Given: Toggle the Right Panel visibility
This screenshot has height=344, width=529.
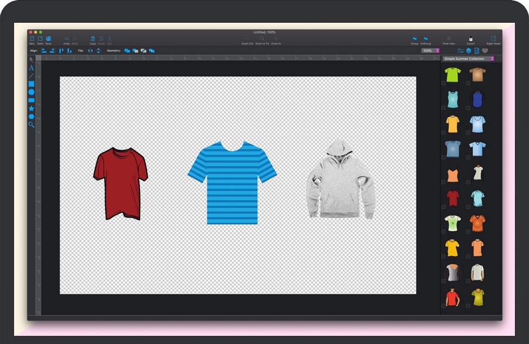Looking at the screenshot, I should point(493,39).
